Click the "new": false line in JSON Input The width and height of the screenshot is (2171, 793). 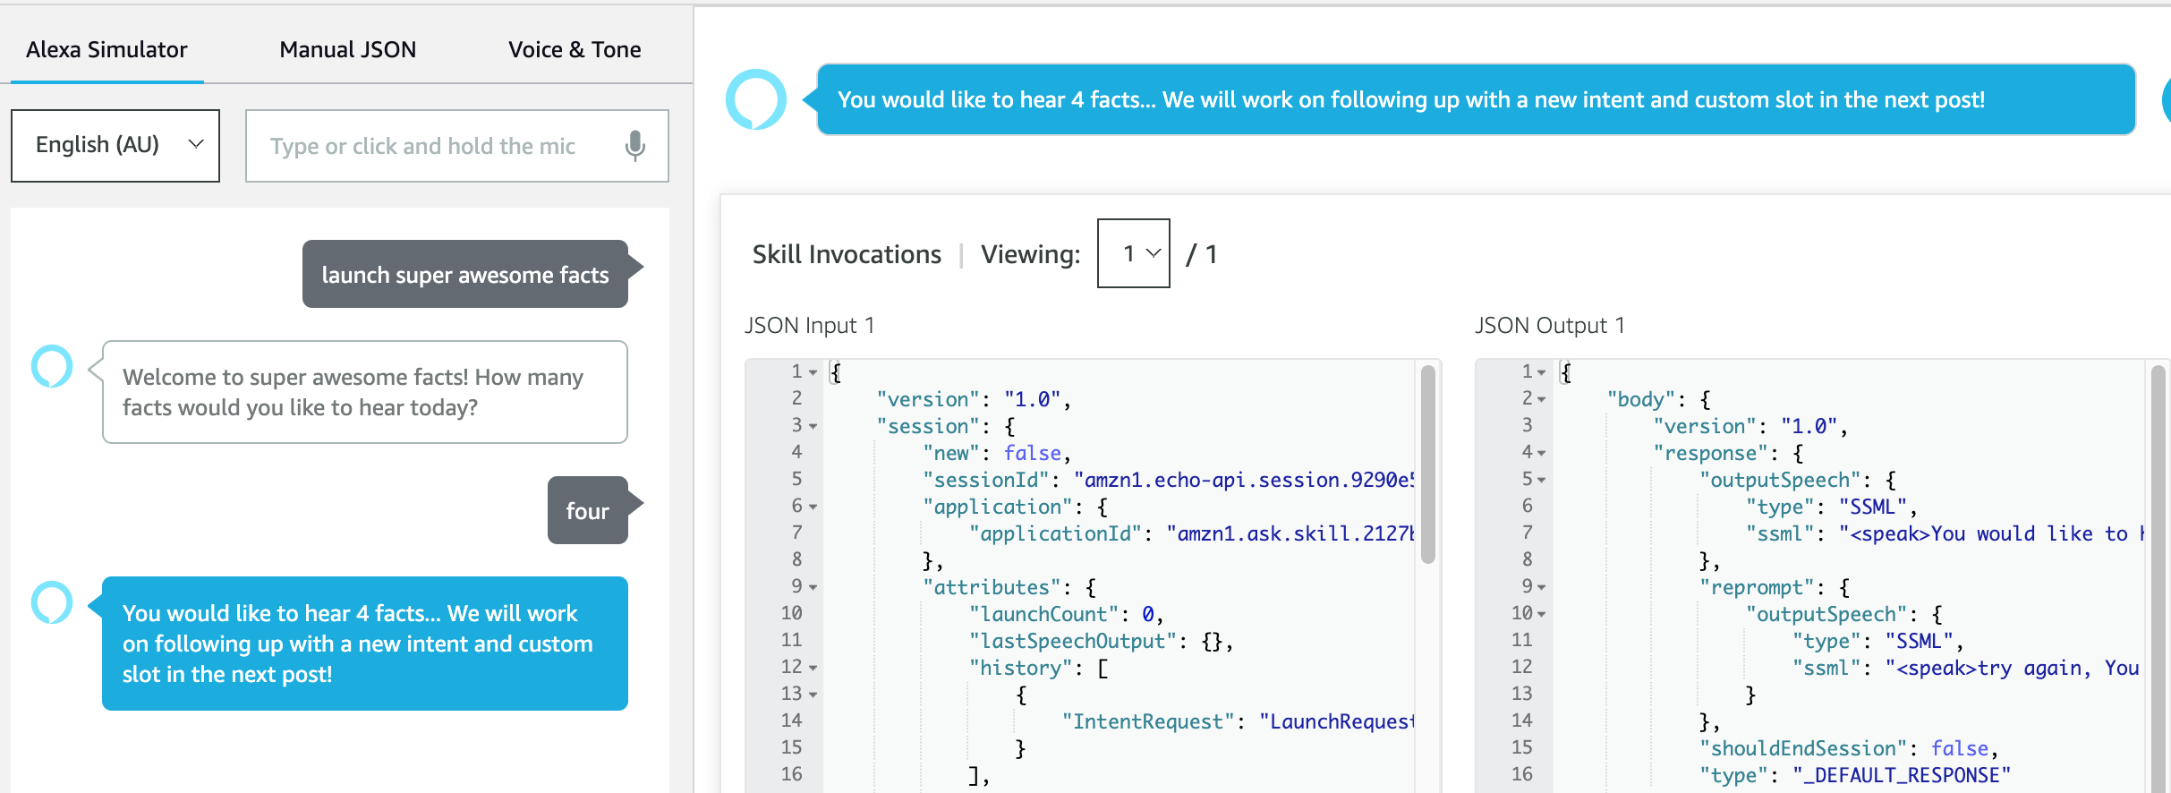(996, 453)
